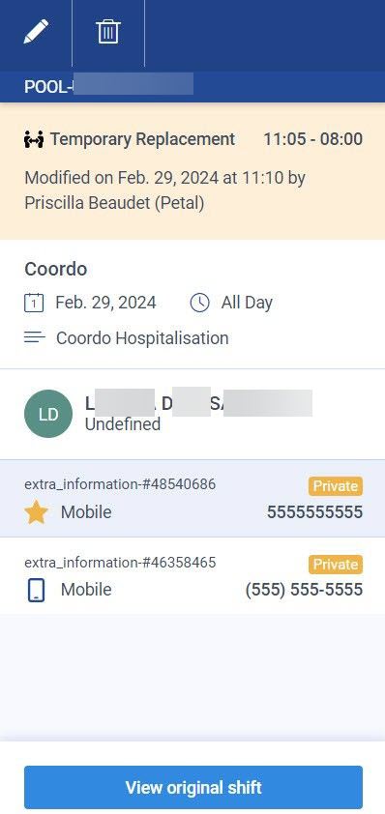Image resolution: width=385 pixels, height=814 pixels.
Task: Click the Coordo shift heading
Action: tap(55, 269)
